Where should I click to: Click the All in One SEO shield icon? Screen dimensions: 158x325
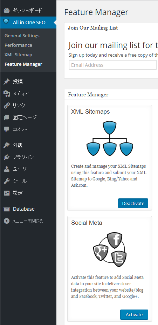coord(7,22)
